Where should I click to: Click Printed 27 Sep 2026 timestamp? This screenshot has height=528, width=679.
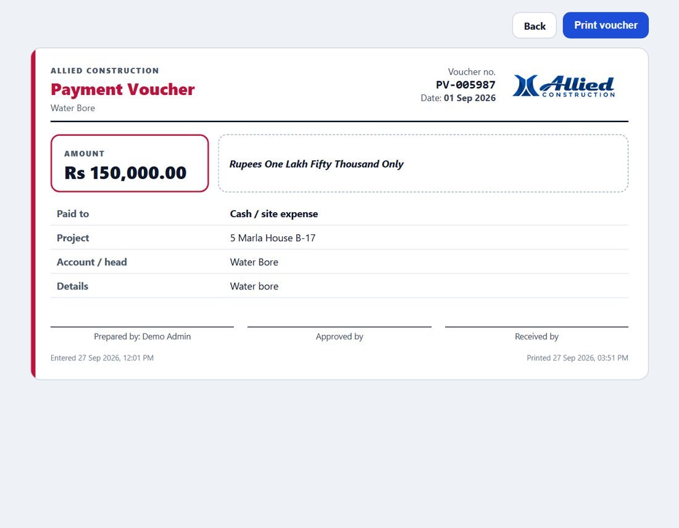[577, 358]
